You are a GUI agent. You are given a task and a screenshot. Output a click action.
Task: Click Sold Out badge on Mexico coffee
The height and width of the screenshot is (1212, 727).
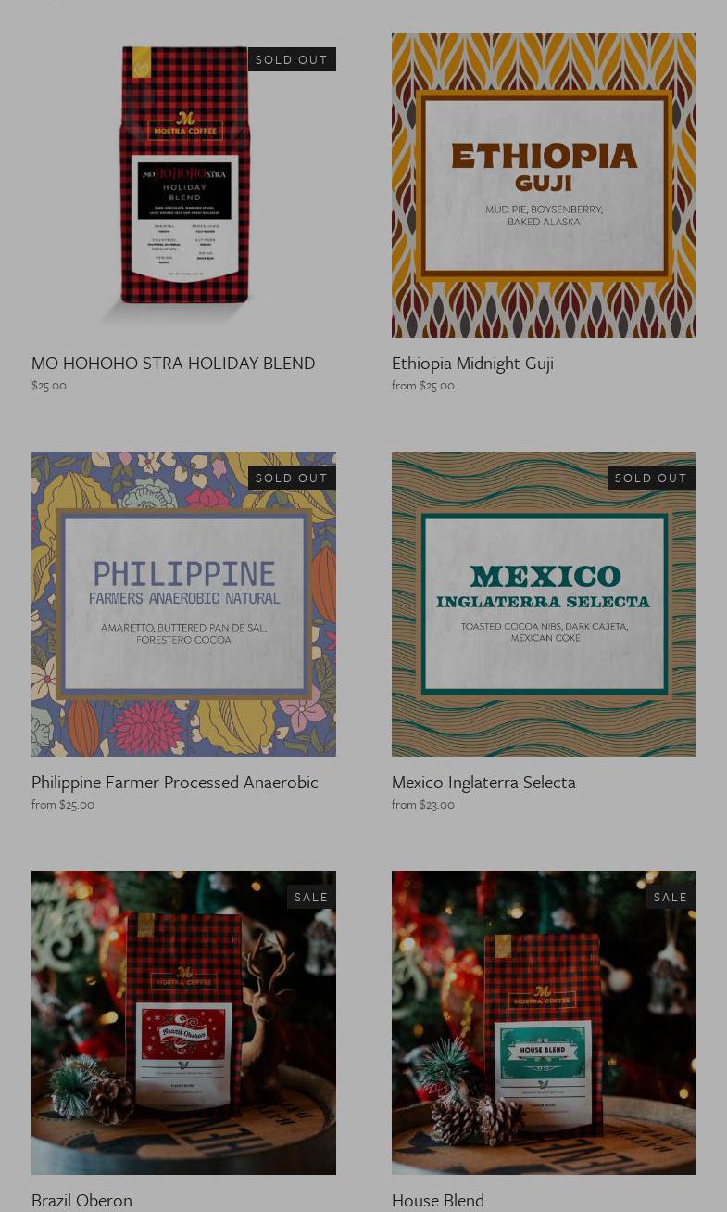[651, 478]
